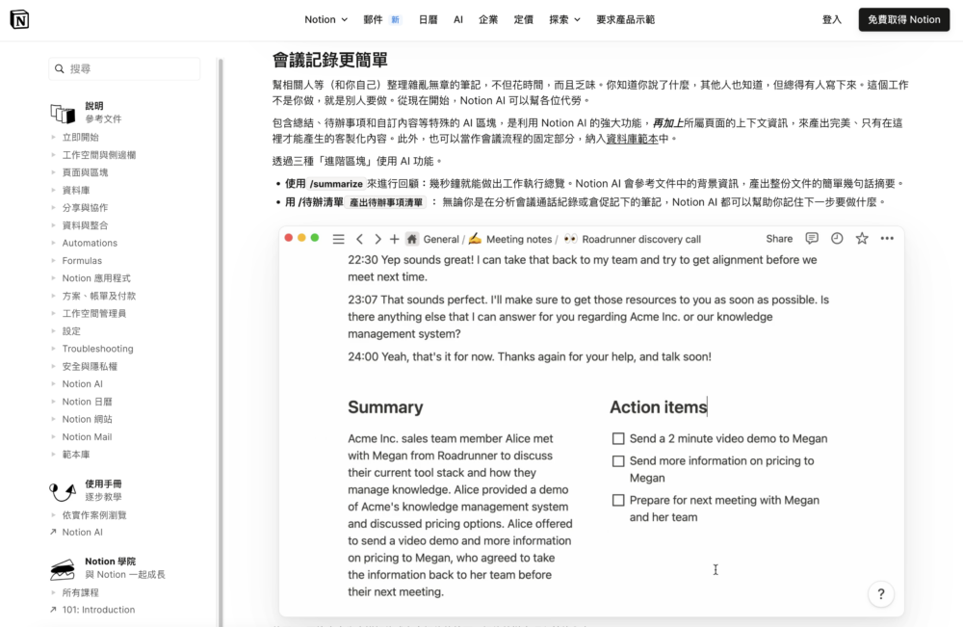
Task: Open comments via the speech bubble icon
Action: point(812,239)
